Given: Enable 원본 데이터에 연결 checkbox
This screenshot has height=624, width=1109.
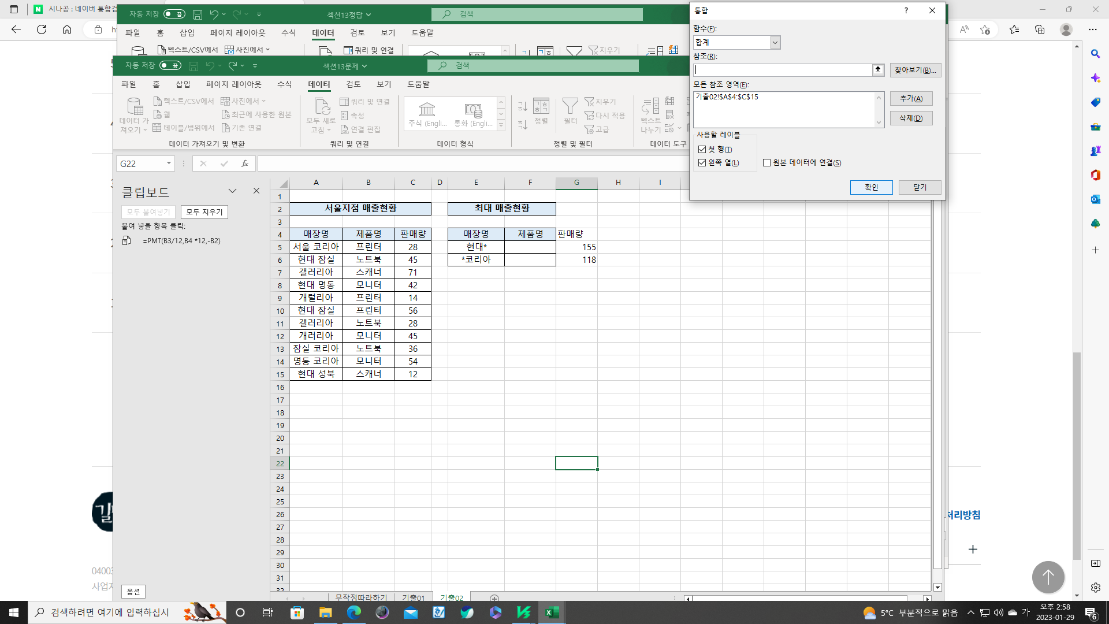Looking at the screenshot, I should (767, 163).
